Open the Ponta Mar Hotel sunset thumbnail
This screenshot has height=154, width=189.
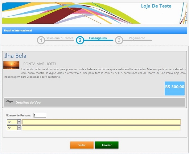[x=11, y=65]
